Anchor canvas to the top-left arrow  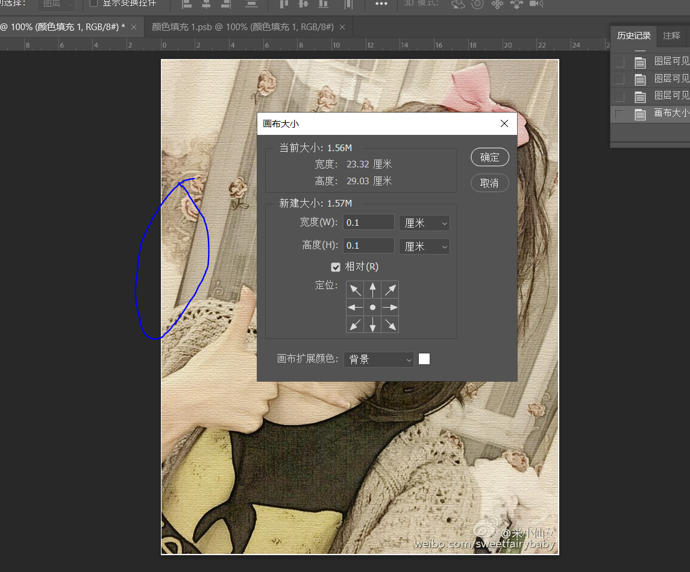(355, 290)
